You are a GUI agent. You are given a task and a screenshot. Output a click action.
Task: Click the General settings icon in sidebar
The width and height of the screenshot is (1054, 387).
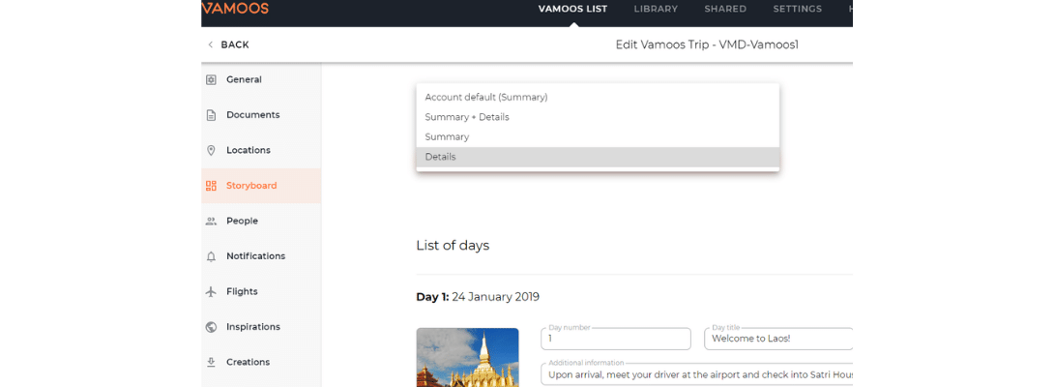point(211,79)
